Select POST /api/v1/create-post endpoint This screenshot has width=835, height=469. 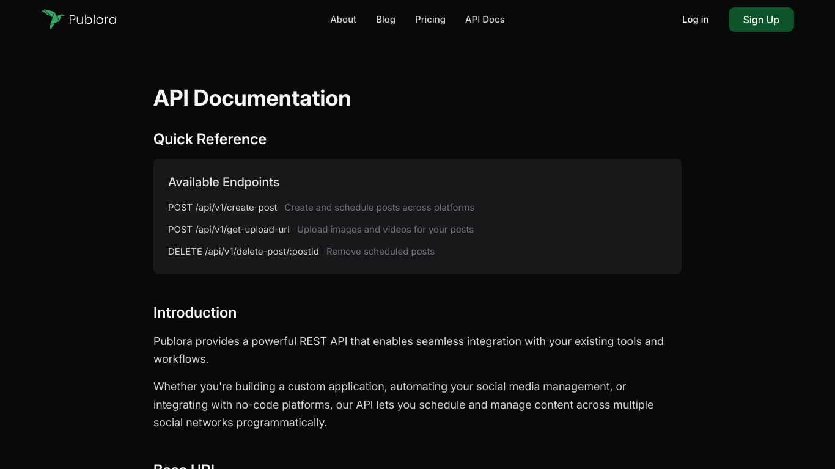tap(223, 208)
